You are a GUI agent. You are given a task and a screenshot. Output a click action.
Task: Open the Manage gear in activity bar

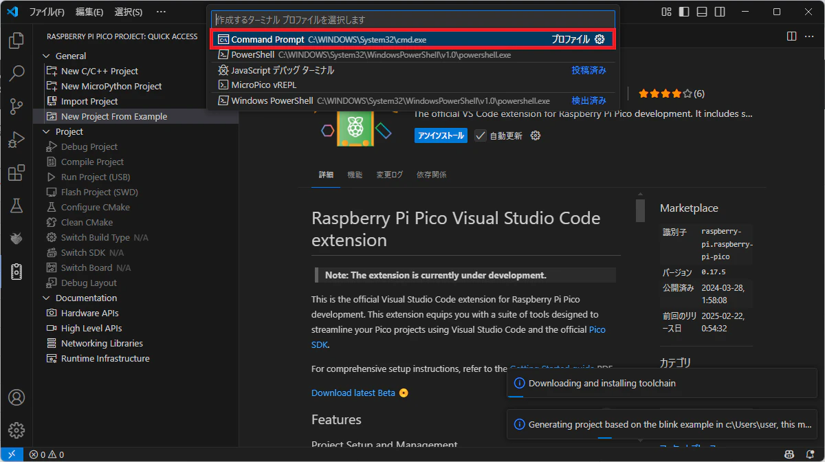point(16,430)
